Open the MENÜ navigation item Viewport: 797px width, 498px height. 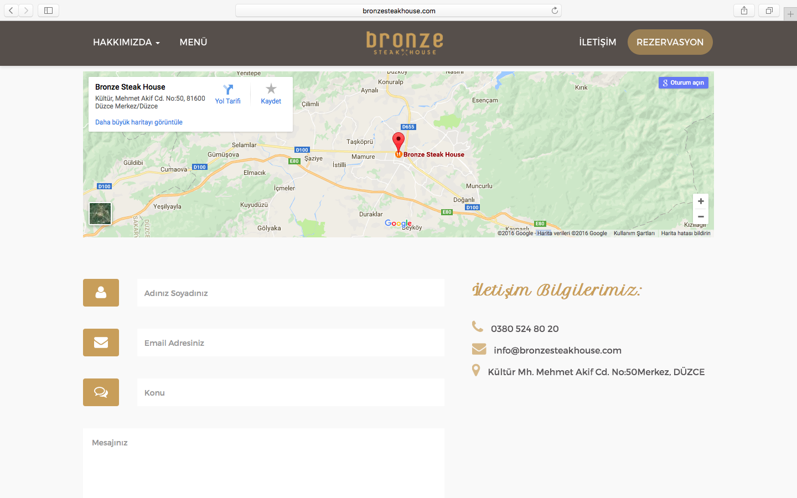pyautogui.click(x=193, y=42)
